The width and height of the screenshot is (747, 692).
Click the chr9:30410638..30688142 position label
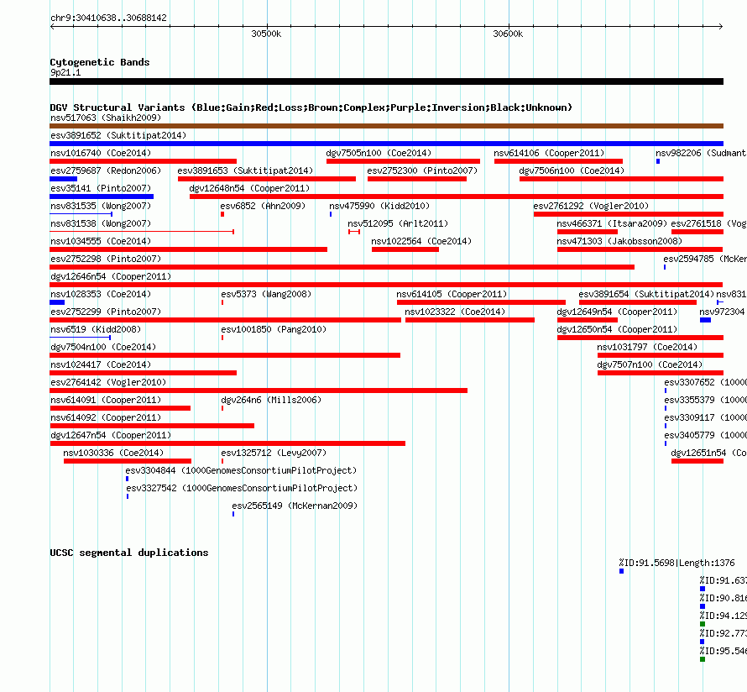tap(108, 18)
